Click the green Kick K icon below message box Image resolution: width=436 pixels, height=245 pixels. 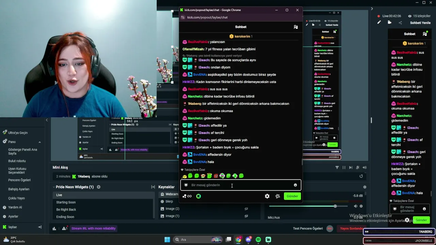point(199,196)
